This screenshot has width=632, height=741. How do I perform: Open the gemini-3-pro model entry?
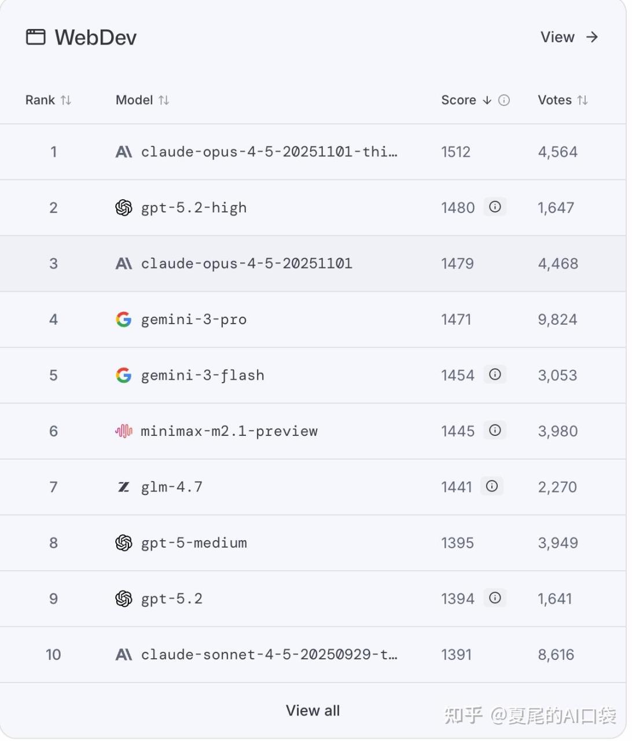(x=194, y=320)
